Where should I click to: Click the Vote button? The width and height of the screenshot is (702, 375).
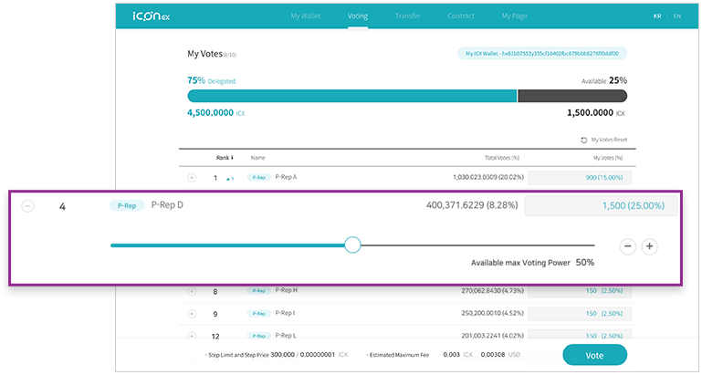pos(594,355)
